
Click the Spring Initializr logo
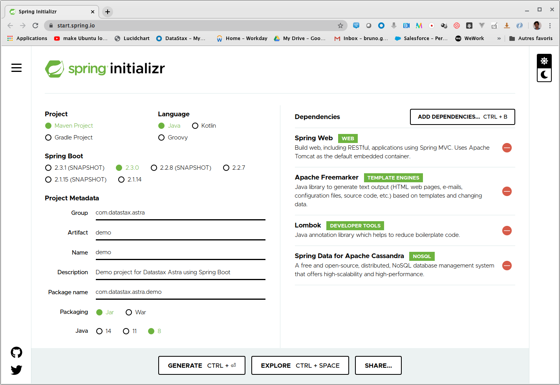point(105,69)
